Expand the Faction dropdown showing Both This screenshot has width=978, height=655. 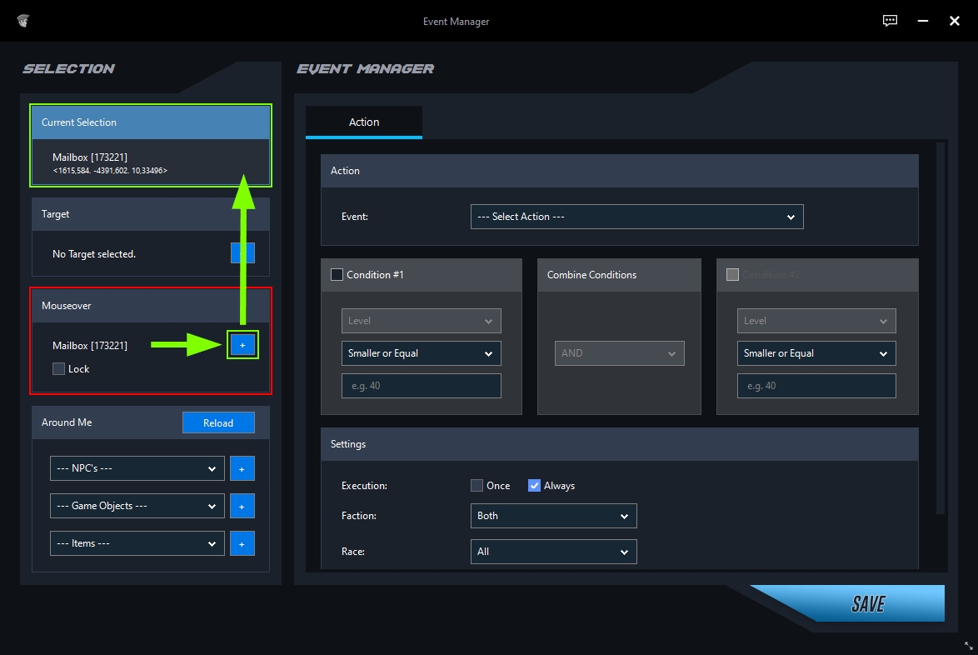pyautogui.click(x=553, y=516)
